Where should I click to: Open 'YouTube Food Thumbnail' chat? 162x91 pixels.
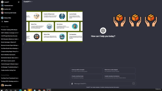(x=10, y=78)
